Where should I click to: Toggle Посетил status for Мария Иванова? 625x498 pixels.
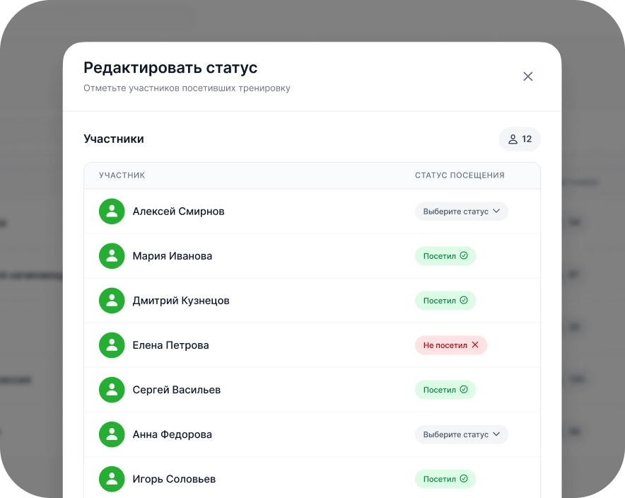[x=445, y=256]
